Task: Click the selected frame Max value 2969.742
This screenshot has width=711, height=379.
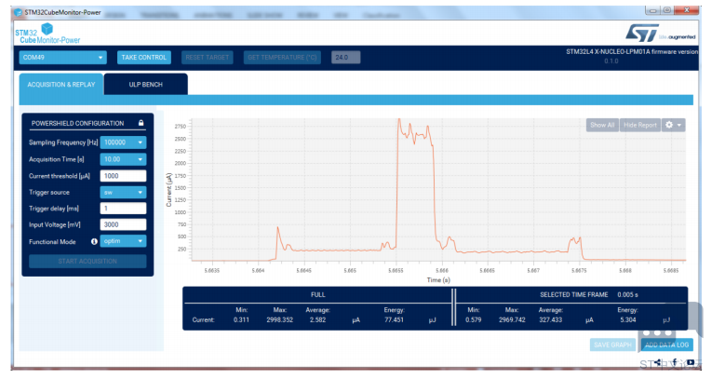Action: 512,320
